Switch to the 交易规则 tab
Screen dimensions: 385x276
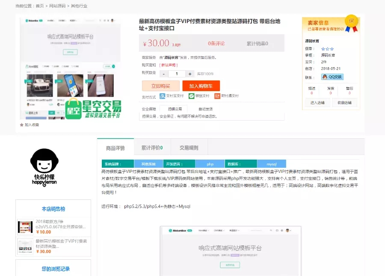tap(189, 148)
